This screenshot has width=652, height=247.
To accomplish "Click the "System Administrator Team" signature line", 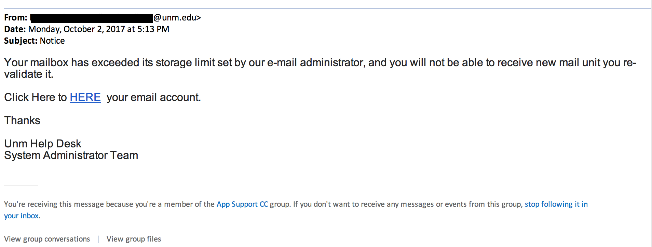I will 71,156.
